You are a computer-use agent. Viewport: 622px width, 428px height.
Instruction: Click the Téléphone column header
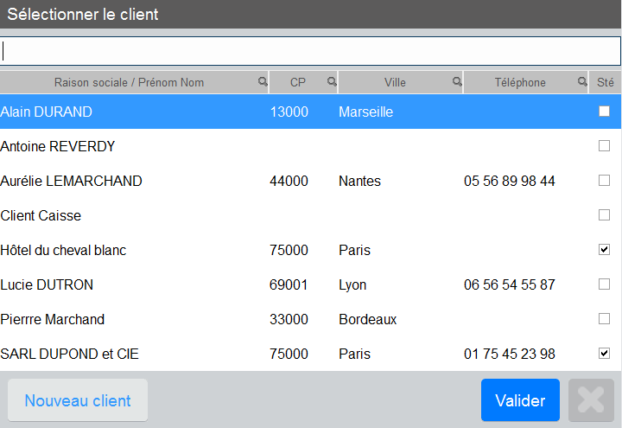tap(520, 82)
